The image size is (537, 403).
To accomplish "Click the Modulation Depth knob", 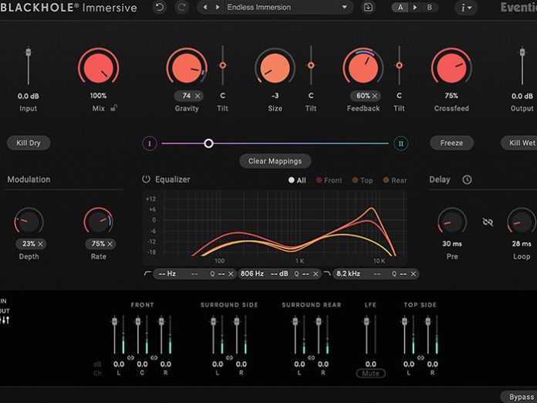I will [29, 222].
